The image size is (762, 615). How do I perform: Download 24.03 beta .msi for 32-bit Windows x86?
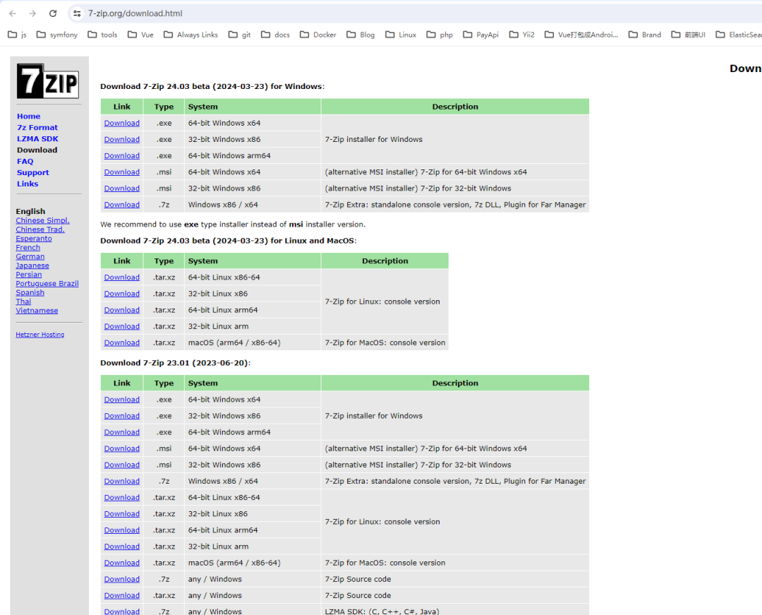click(x=122, y=189)
